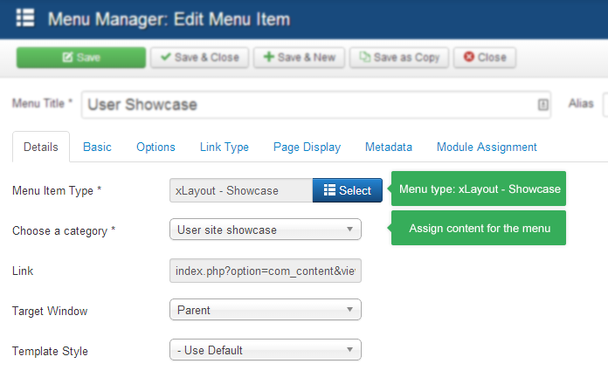Click icon inside Menu Title field

542,105
